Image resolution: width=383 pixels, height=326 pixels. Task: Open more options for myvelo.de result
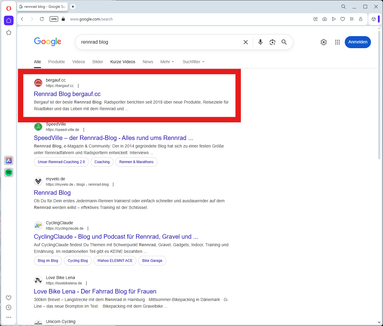pyautogui.click(x=113, y=185)
